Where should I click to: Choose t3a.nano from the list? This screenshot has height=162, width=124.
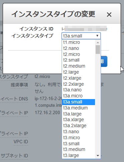click(78, 90)
